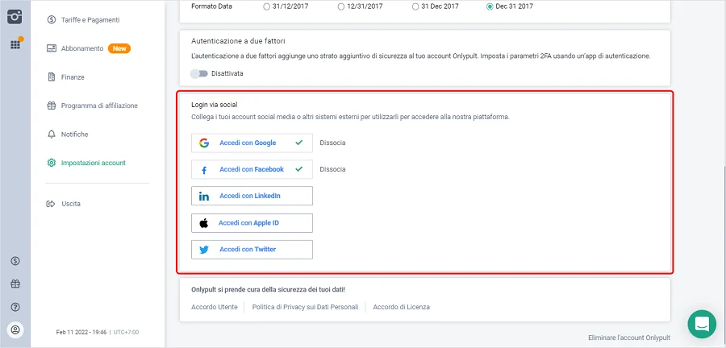Toggle two-factor authentication switch
Image resolution: width=726 pixels, height=348 pixels.
(x=198, y=73)
